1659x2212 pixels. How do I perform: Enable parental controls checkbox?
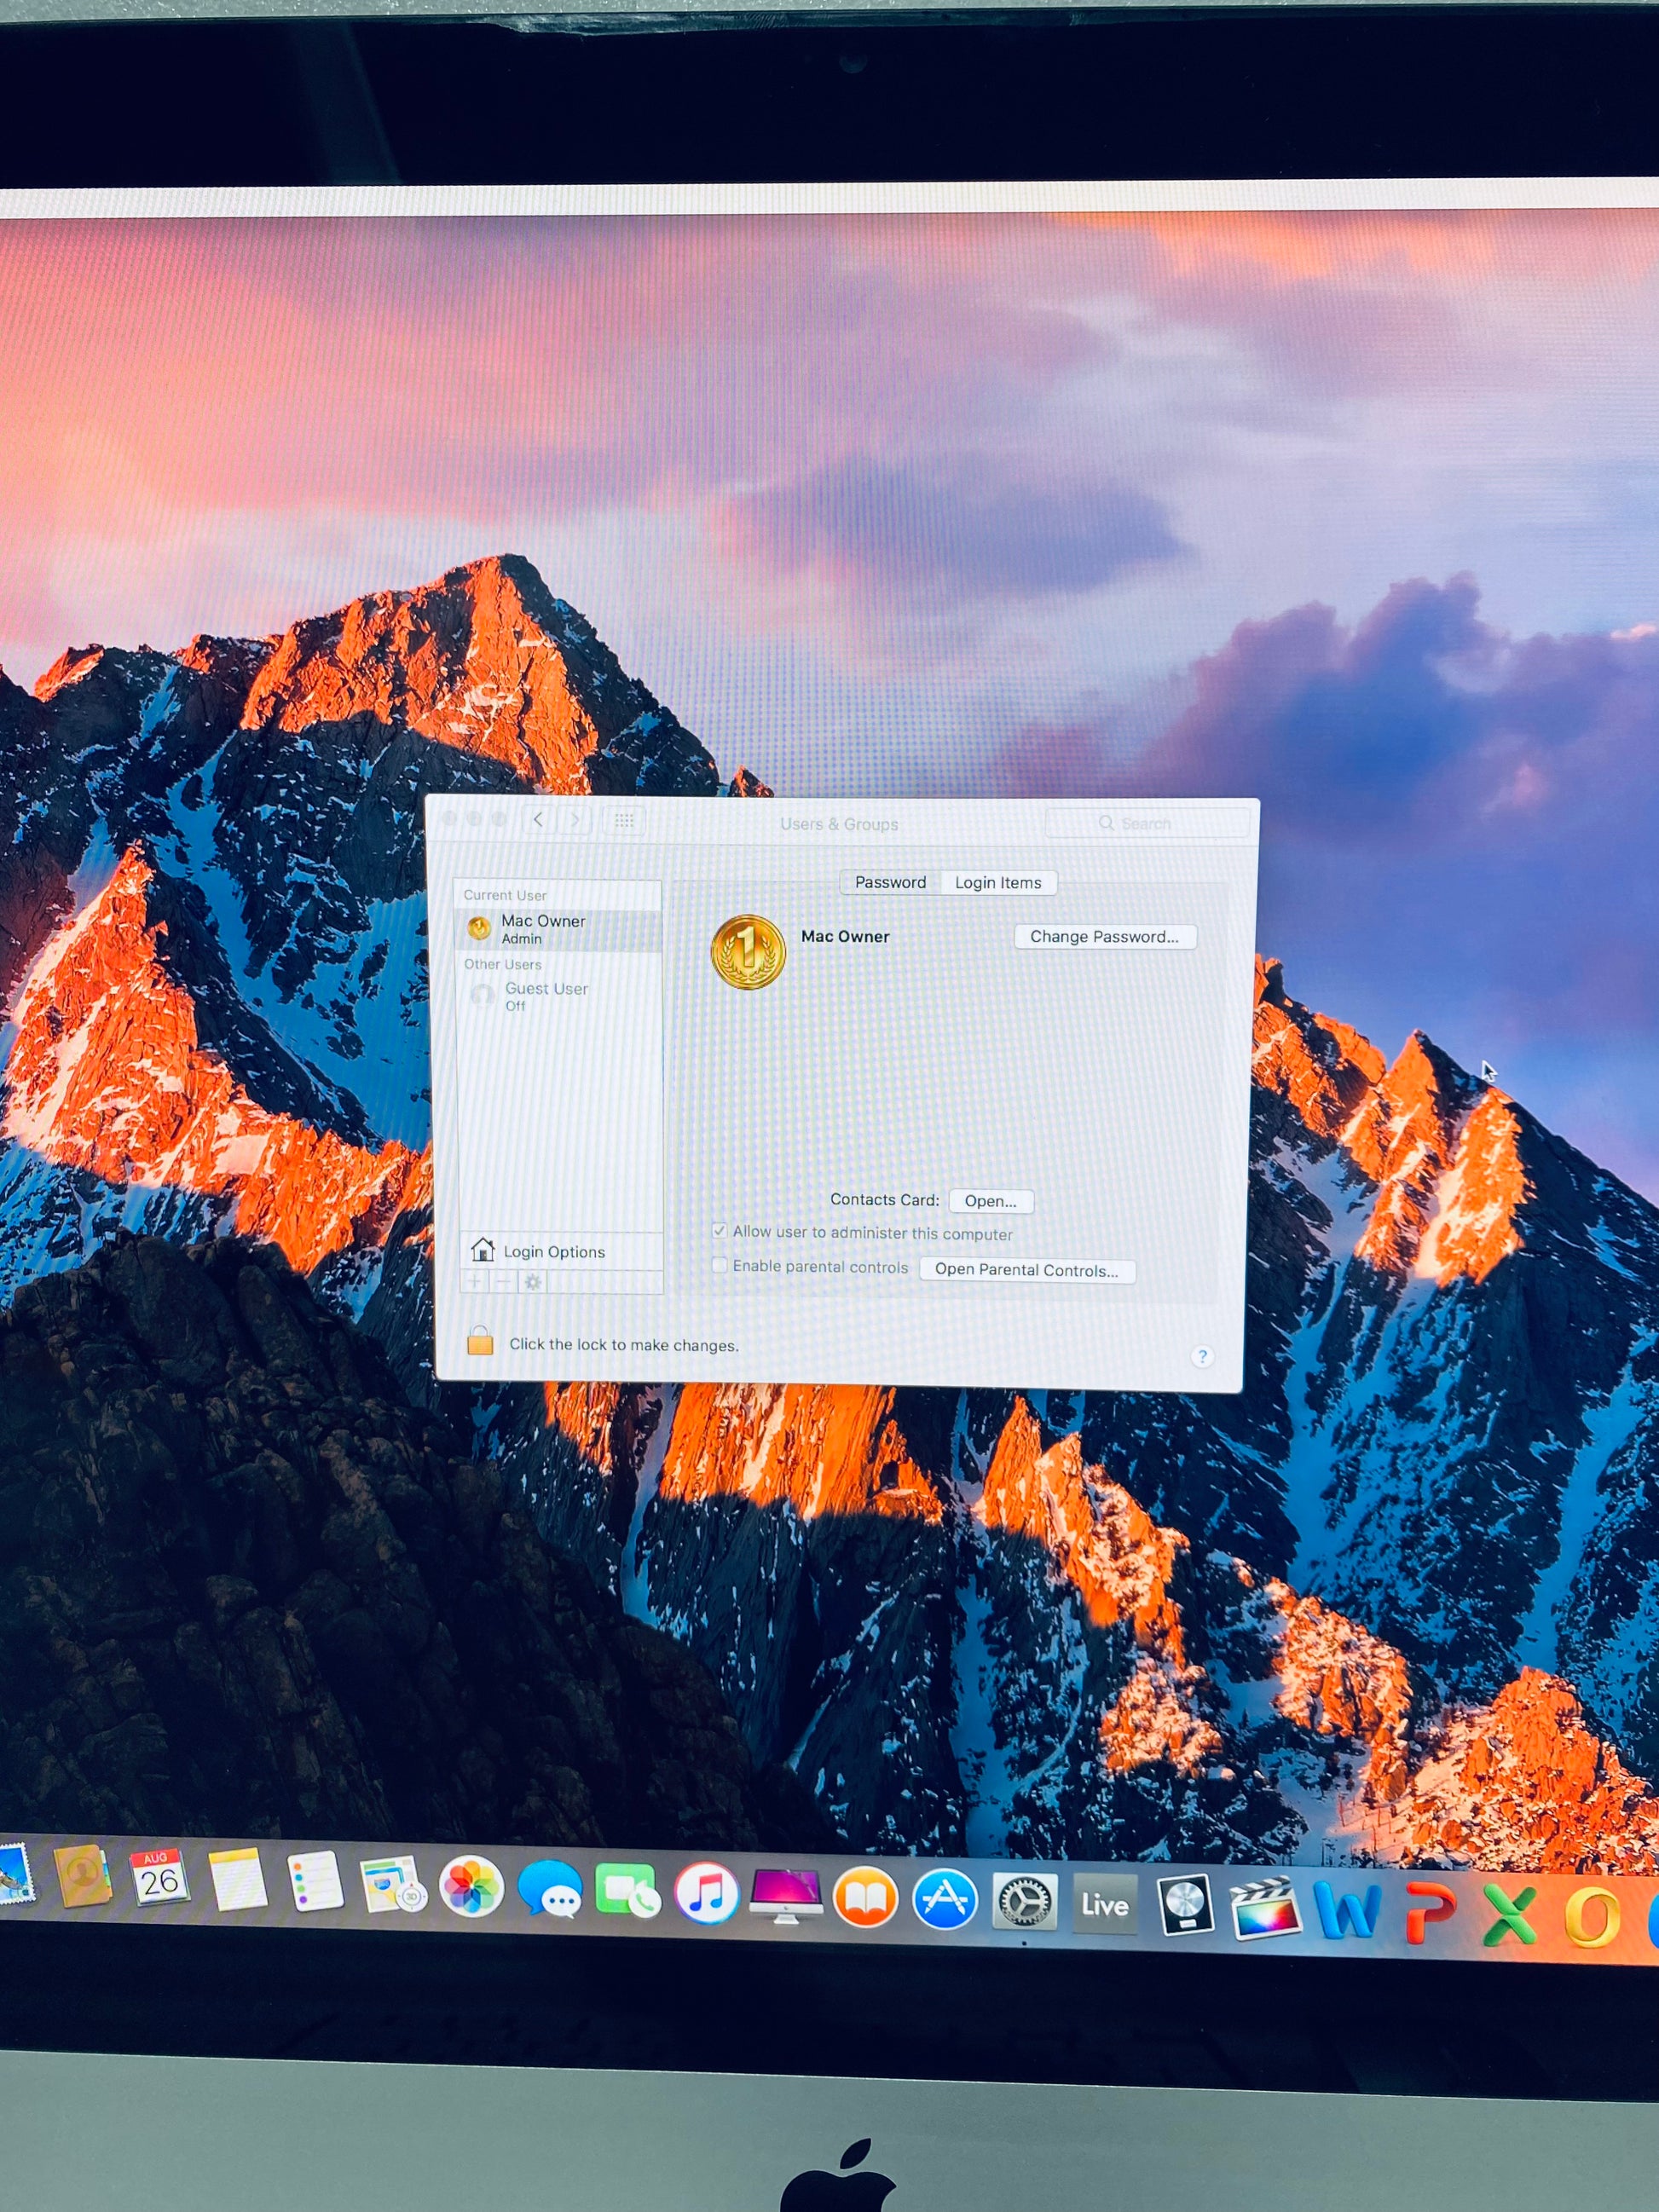[719, 1265]
